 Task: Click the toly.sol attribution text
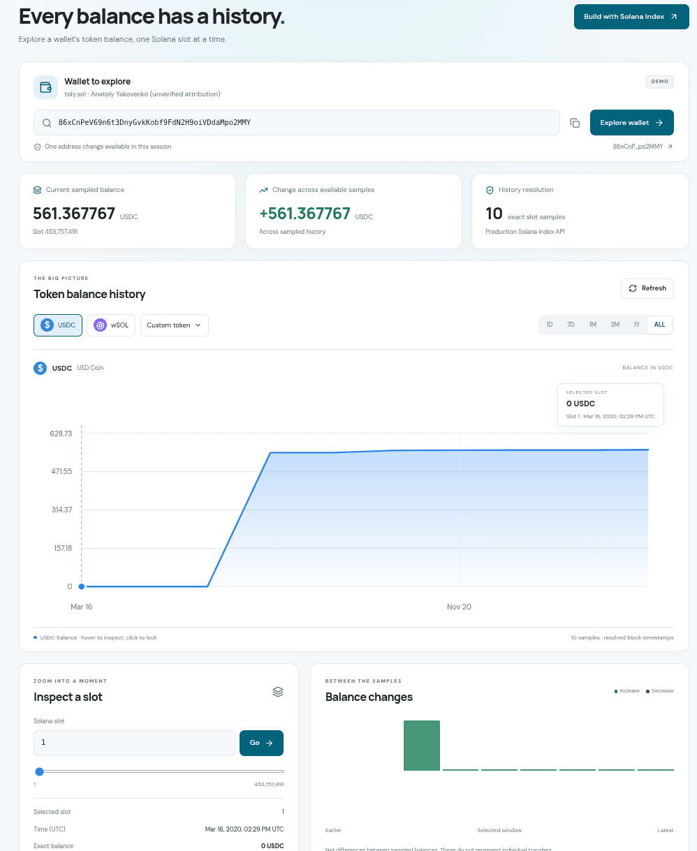pyautogui.click(x=142, y=94)
